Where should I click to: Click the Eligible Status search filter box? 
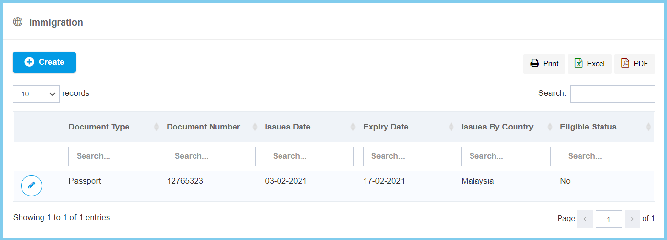tap(604, 156)
